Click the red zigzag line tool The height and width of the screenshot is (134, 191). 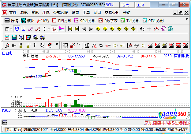pos(156,29)
